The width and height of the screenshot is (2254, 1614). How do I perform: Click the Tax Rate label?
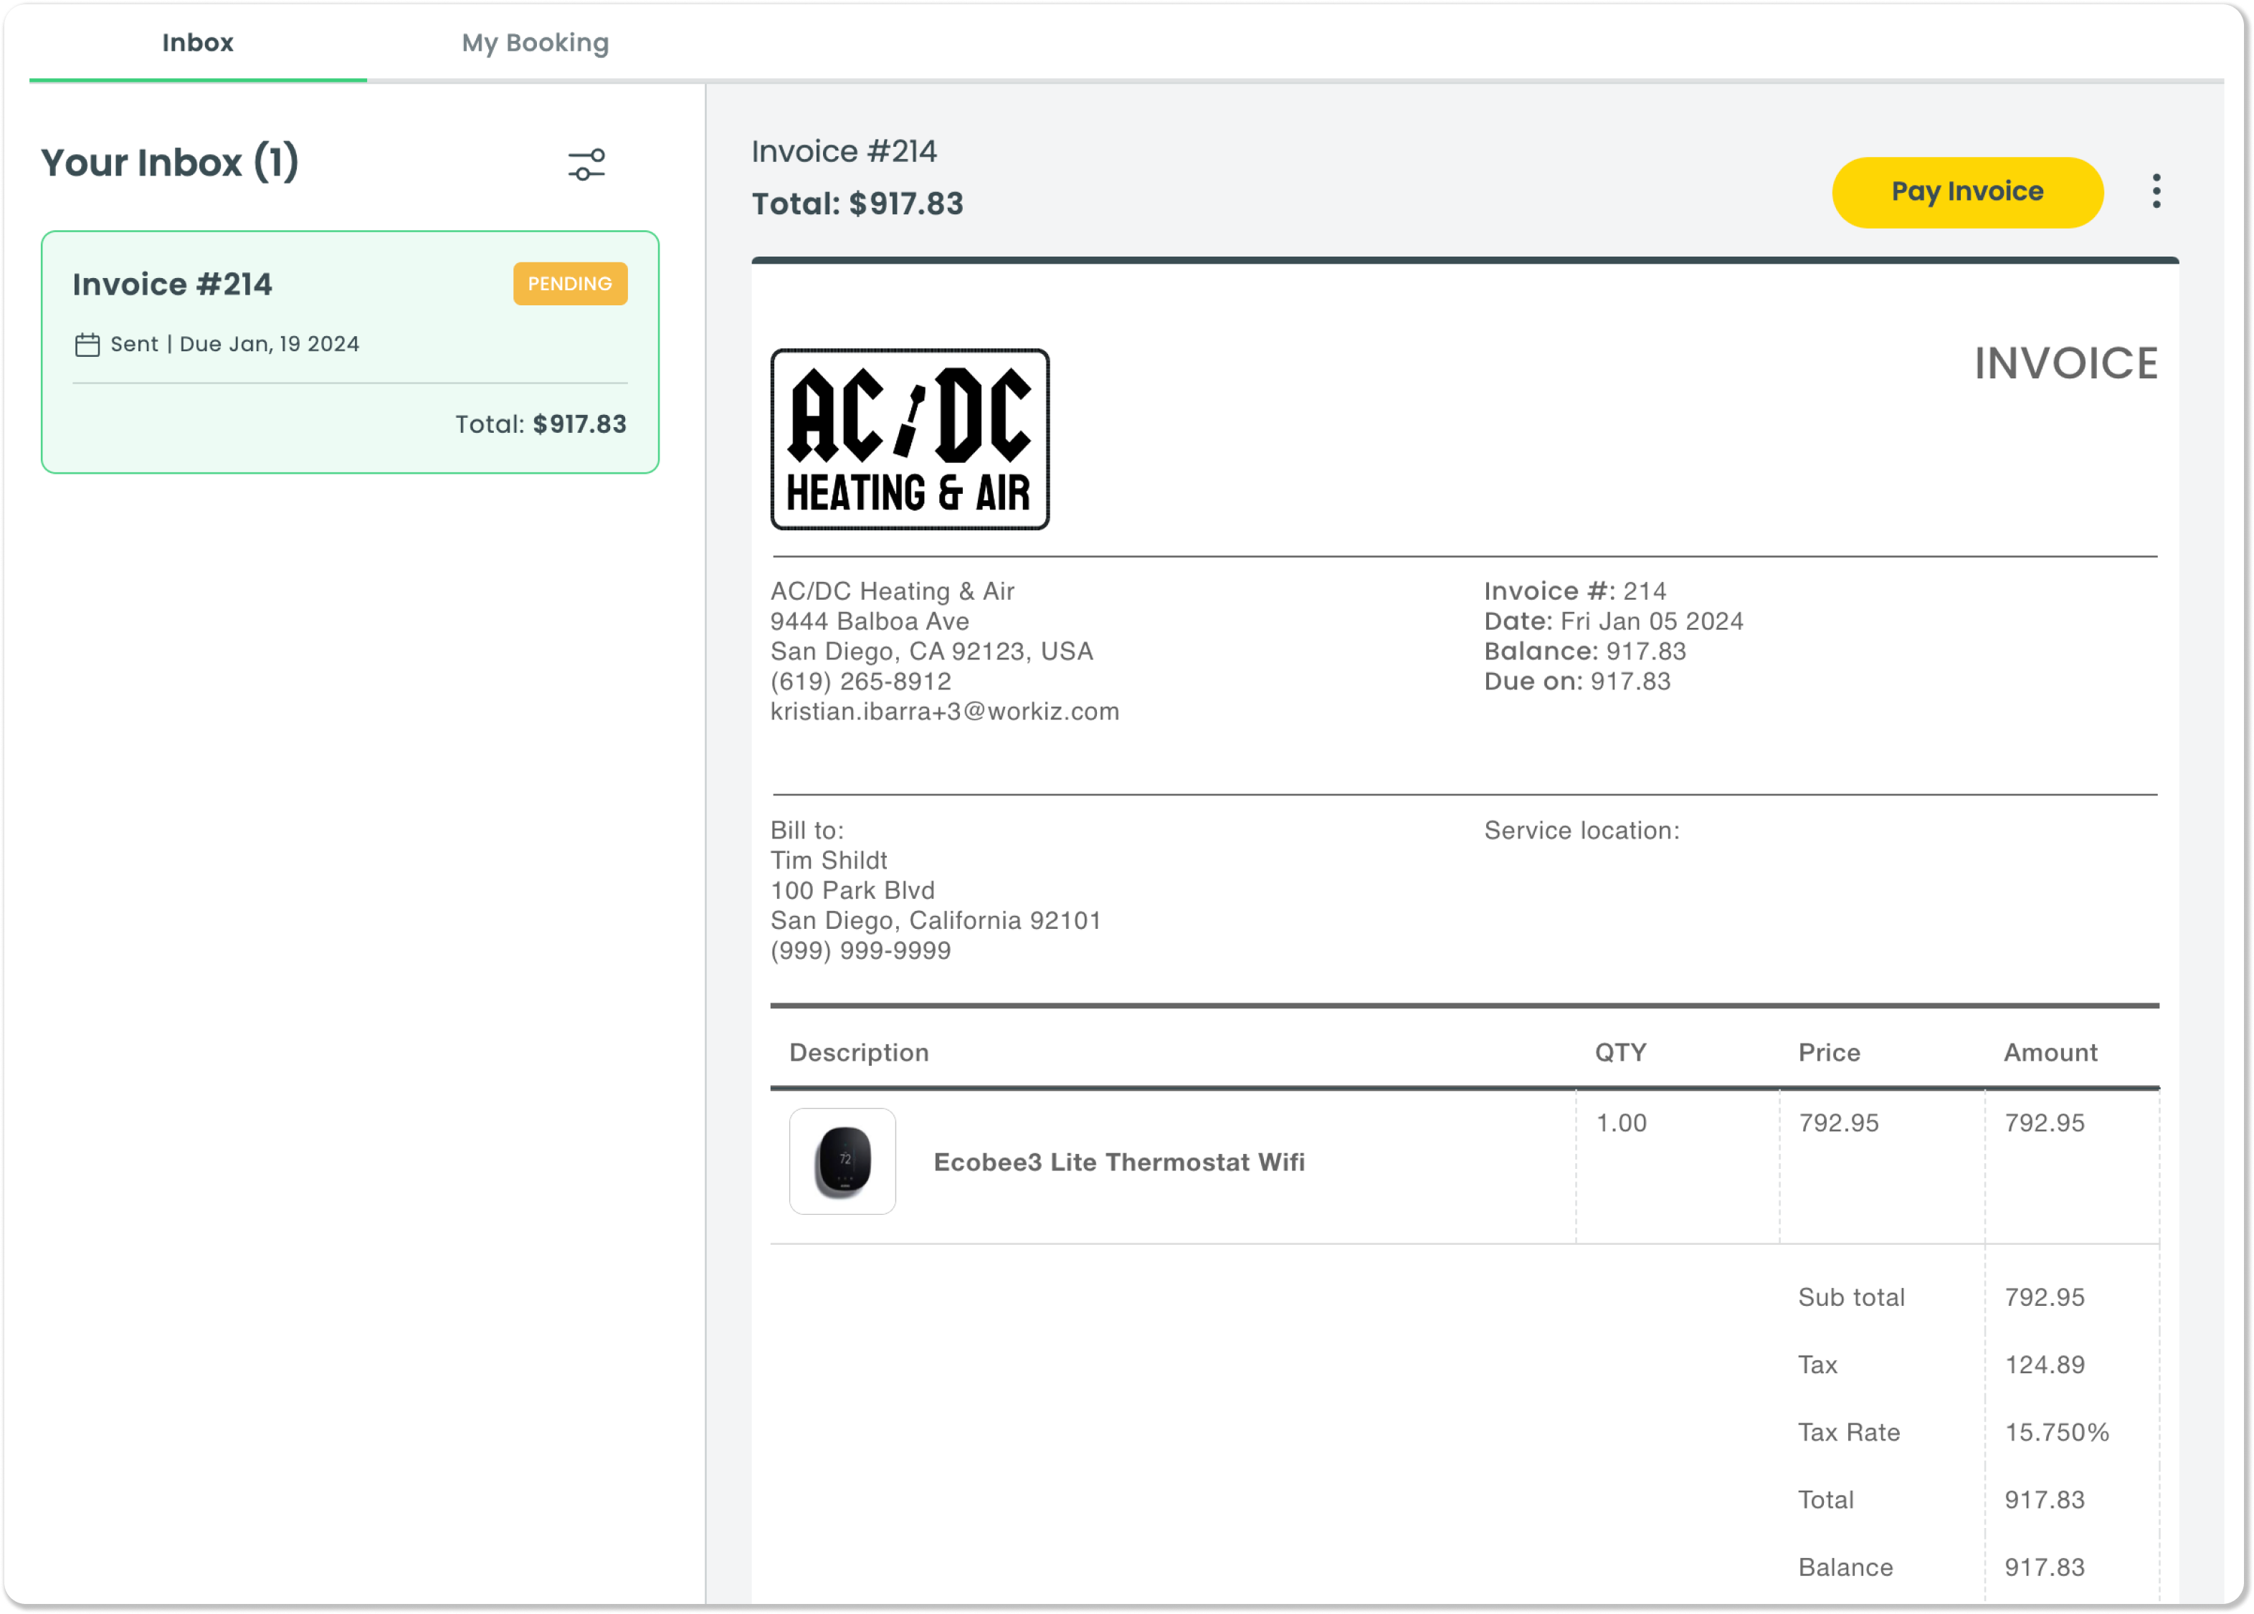click(1848, 1432)
